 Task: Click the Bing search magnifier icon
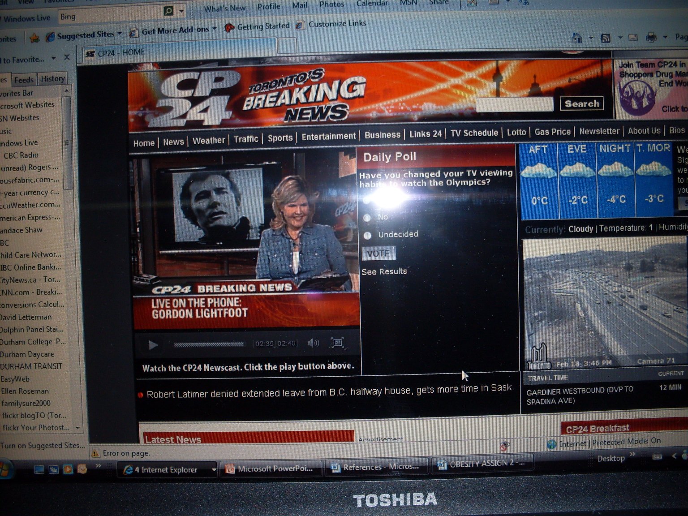[168, 11]
